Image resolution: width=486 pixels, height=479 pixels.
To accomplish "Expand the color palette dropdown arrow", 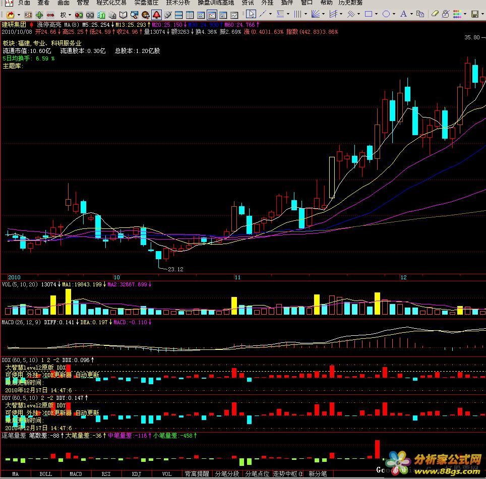I will pyautogui.click(x=465, y=14).
